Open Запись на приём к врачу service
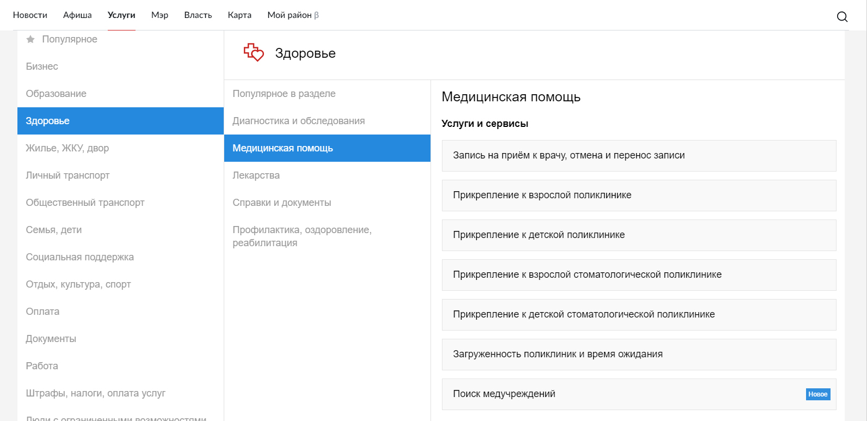Image resolution: width=867 pixels, height=421 pixels. 569,156
